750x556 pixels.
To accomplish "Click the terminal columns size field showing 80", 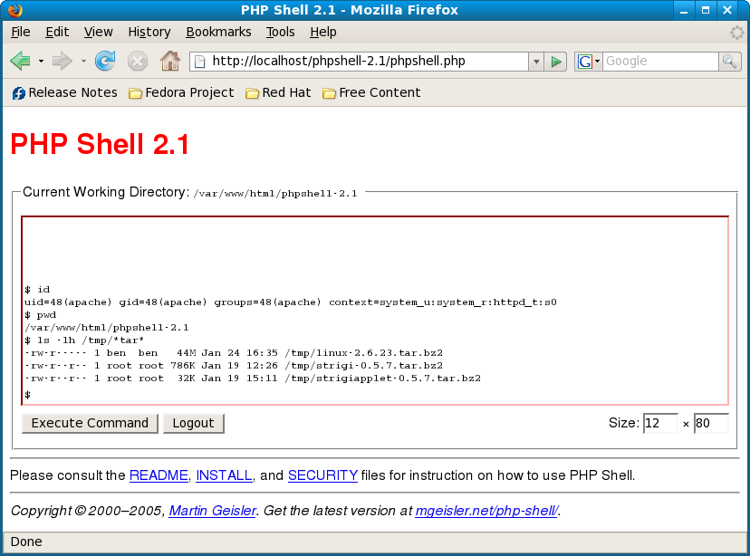I will click(711, 424).
